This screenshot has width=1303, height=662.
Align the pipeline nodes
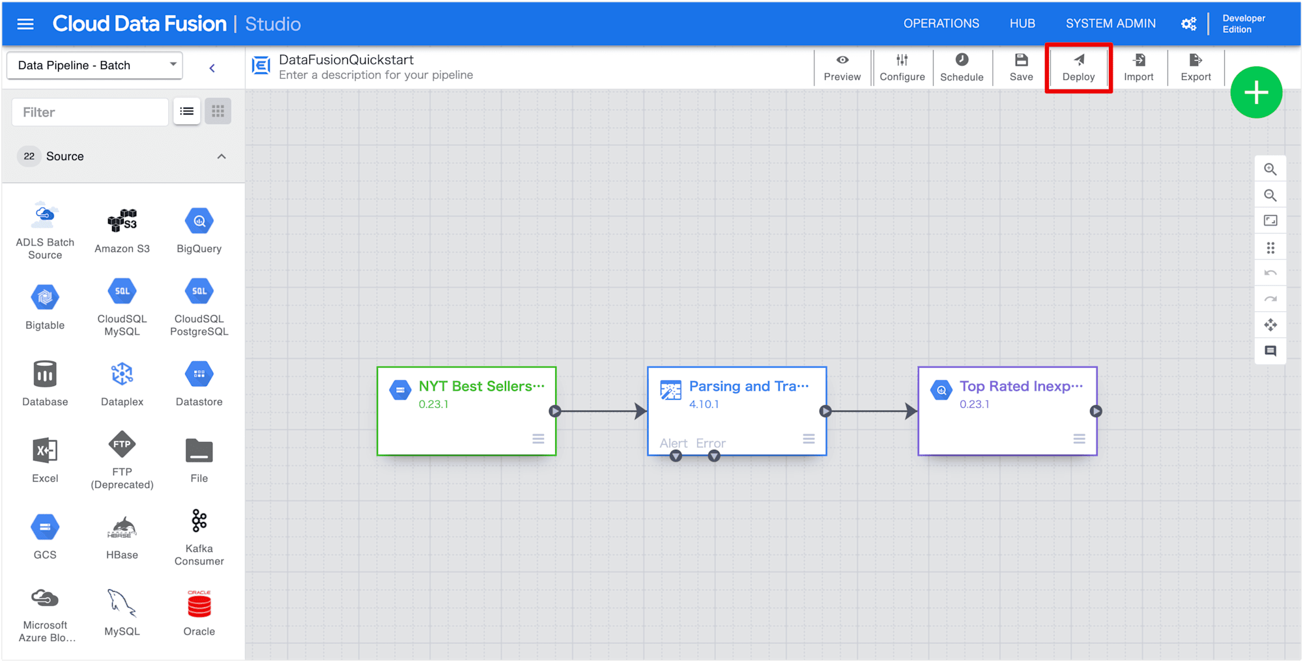1270,247
